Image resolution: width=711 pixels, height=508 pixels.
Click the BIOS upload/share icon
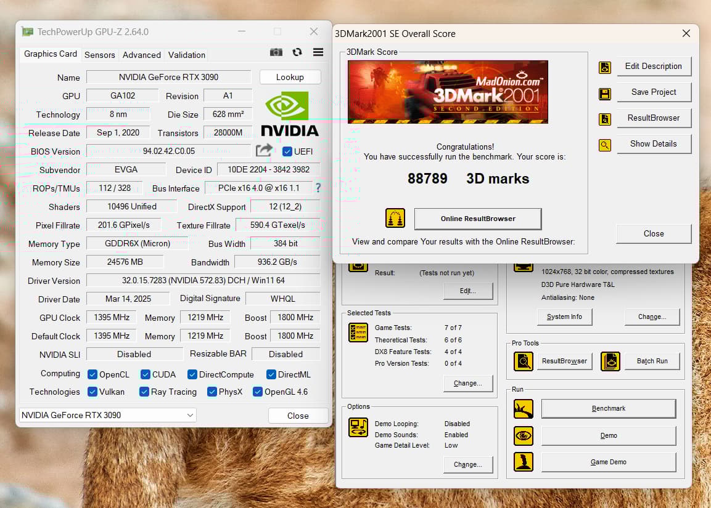tap(264, 150)
